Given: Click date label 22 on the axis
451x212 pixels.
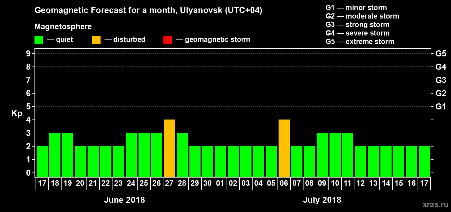Looking at the screenshot, I should 106,183.
